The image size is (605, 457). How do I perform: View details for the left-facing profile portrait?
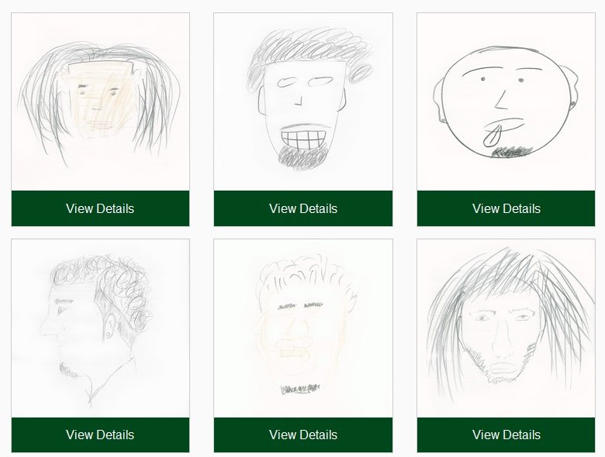[100, 435]
